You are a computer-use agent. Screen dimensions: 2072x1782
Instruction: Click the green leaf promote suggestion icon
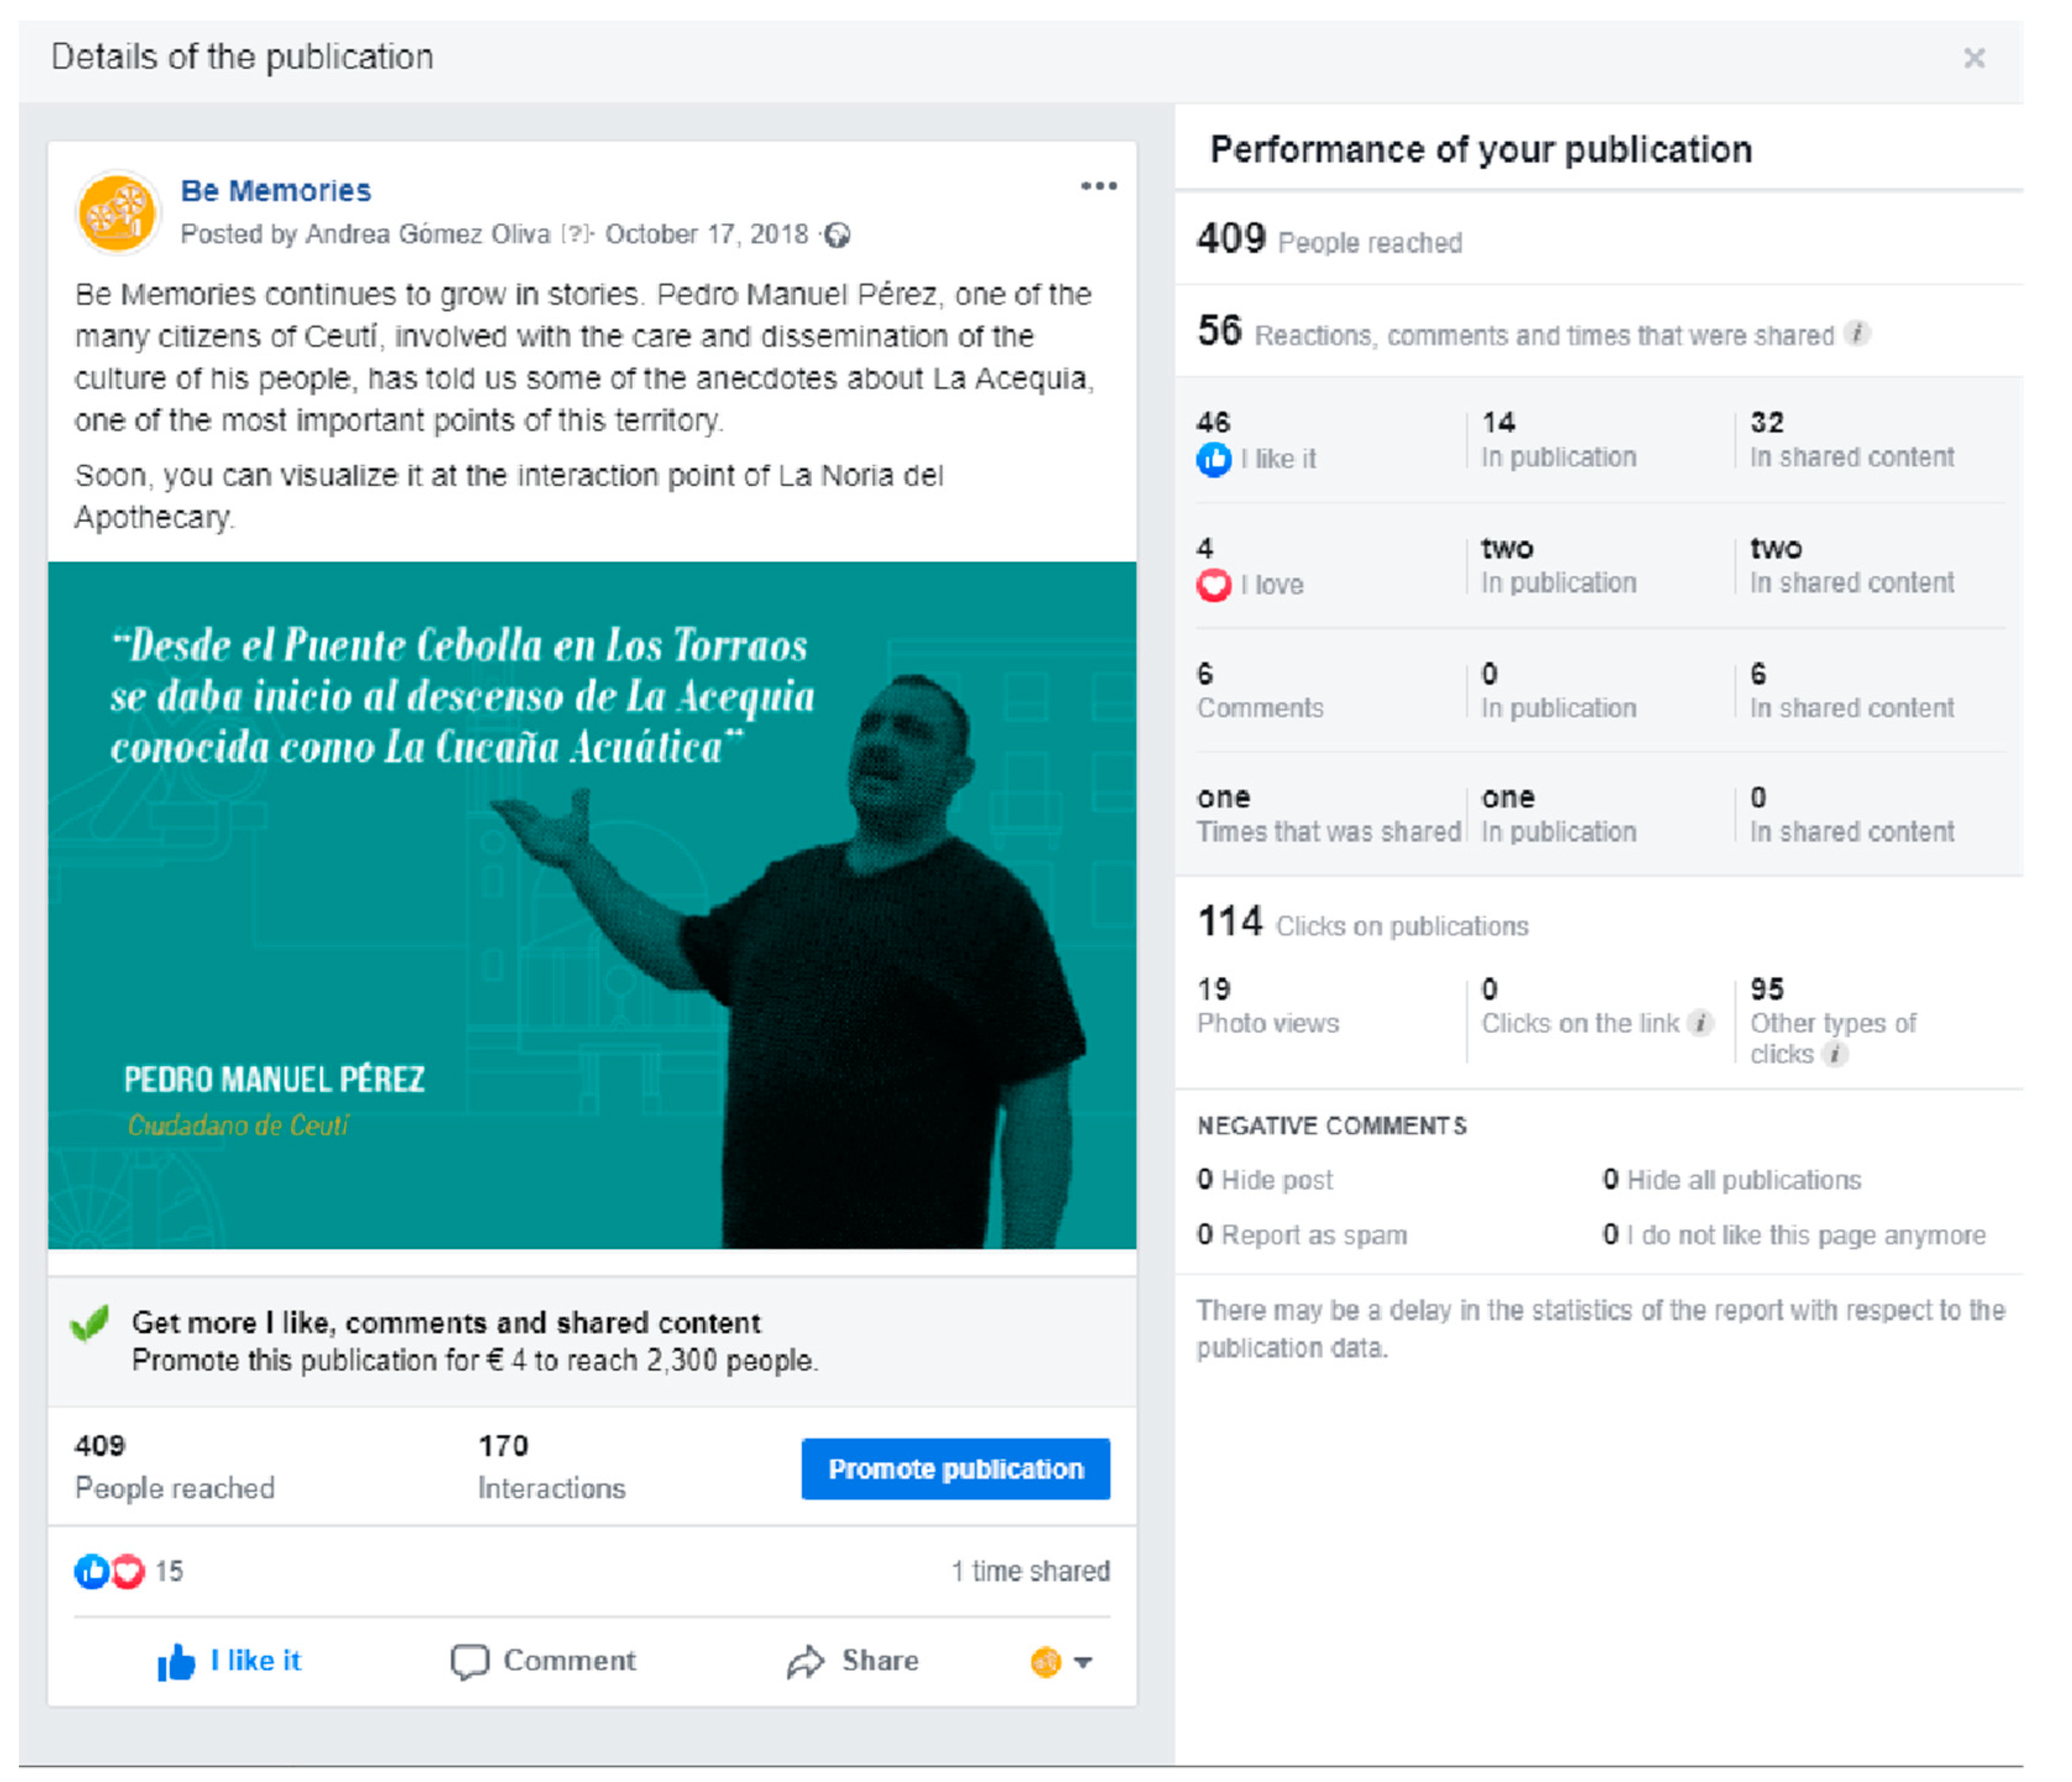tap(90, 1325)
